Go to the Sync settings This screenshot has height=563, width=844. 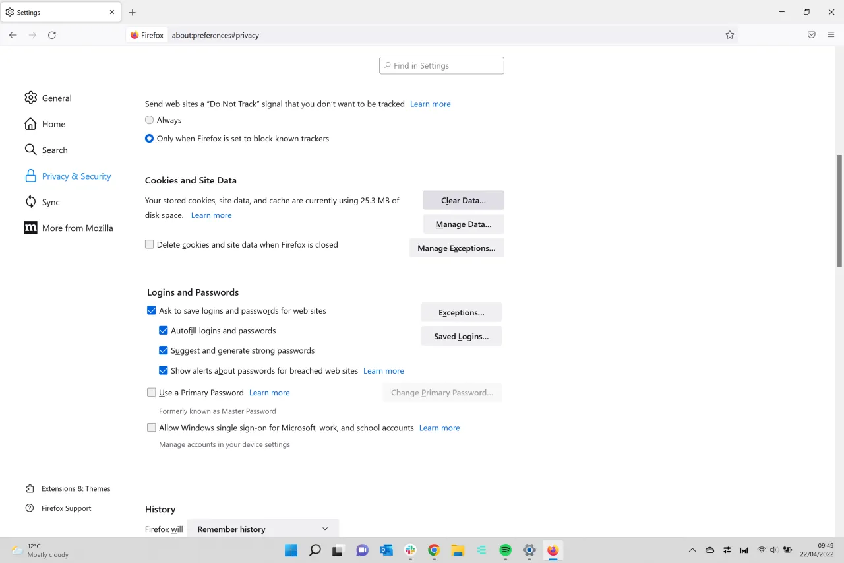(x=42, y=202)
